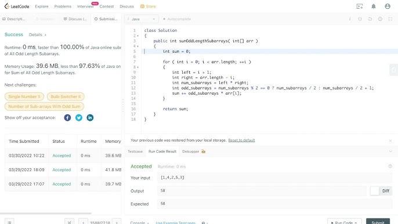The height and width of the screenshot is (224, 398).
Task: Click the Reset to default link
Action: (241, 140)
